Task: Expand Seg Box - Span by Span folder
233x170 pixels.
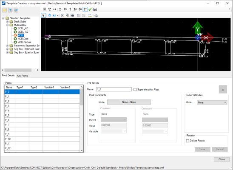Action: (7, 53)
